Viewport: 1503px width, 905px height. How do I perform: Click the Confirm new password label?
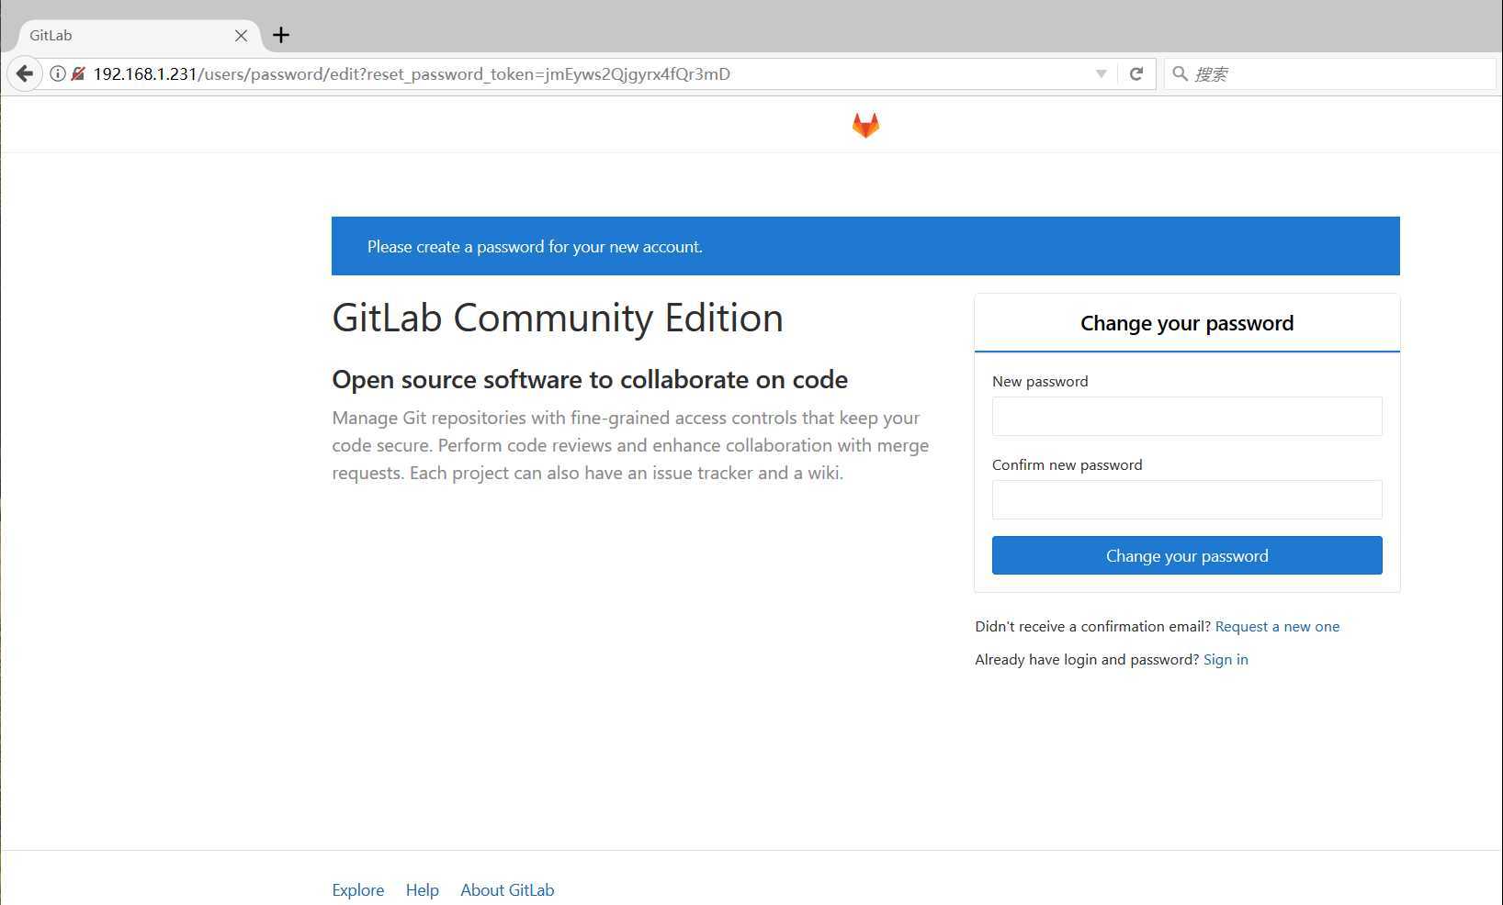(1068, 464)
